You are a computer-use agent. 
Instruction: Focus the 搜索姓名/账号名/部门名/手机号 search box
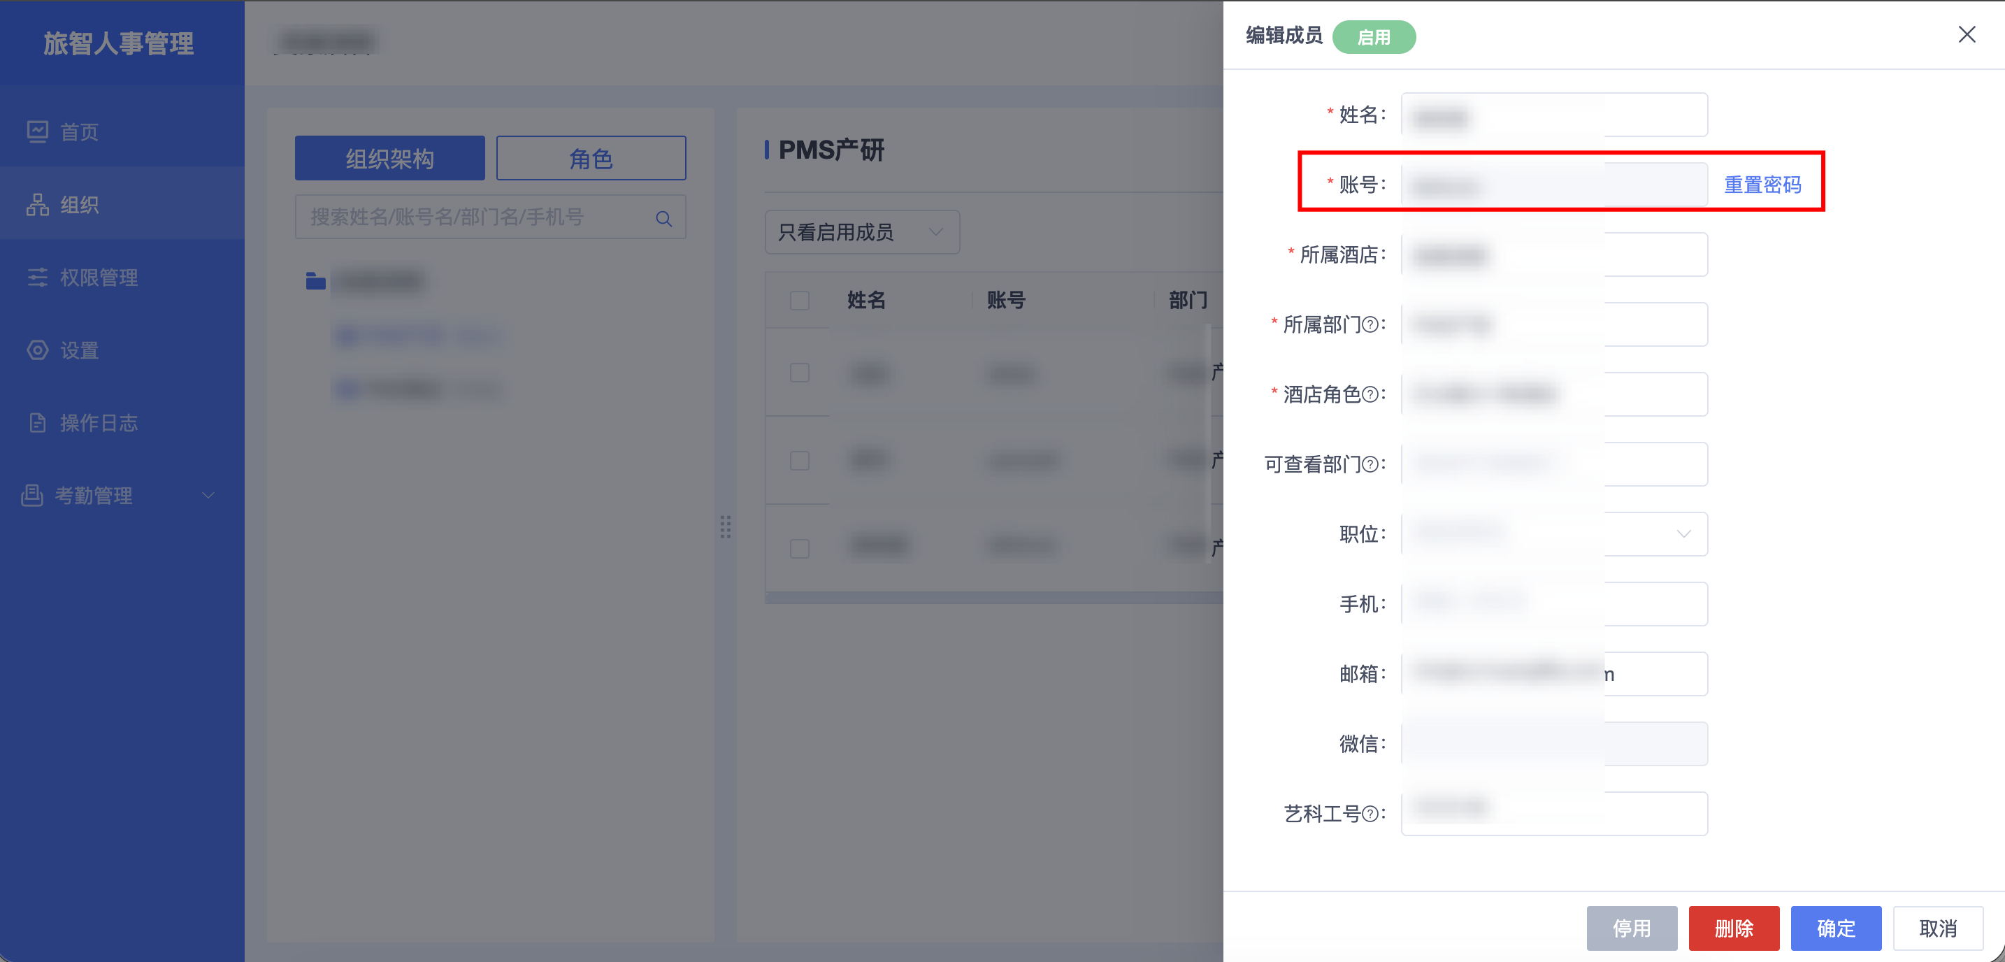click(490, 217)
